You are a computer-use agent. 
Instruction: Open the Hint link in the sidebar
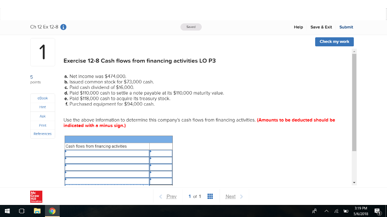42,107
